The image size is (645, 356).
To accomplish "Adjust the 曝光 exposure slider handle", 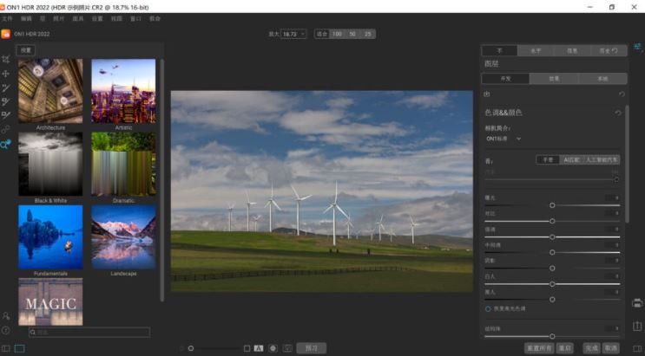I will pyautogui.click(x=552, y=205).
